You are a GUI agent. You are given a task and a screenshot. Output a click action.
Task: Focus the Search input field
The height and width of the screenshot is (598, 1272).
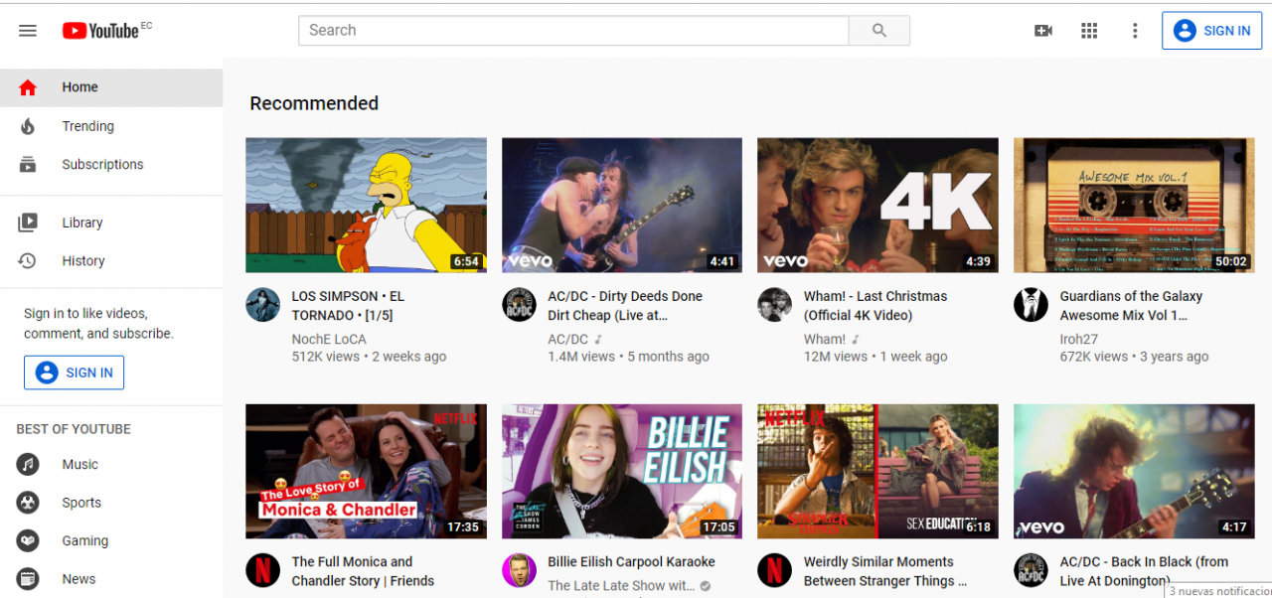pyautogui.click(x=572, y=31)
